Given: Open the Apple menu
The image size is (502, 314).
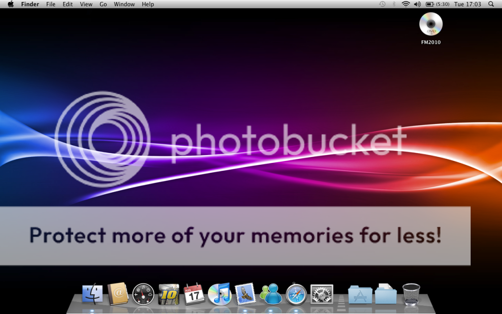Looking at the screenshot, I should (x=10, y=4).
